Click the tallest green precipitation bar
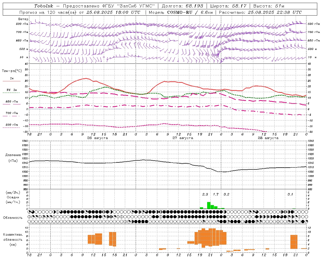This screenshot has height=257, width=321. point(209,205)
